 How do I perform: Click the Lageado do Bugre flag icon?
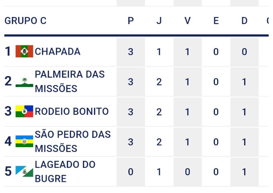pyautogui.click(x=24, y=172)
